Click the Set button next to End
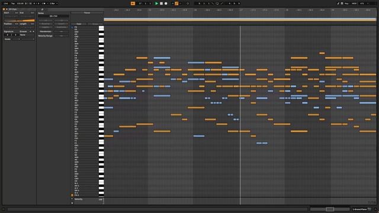 point(32,12)
